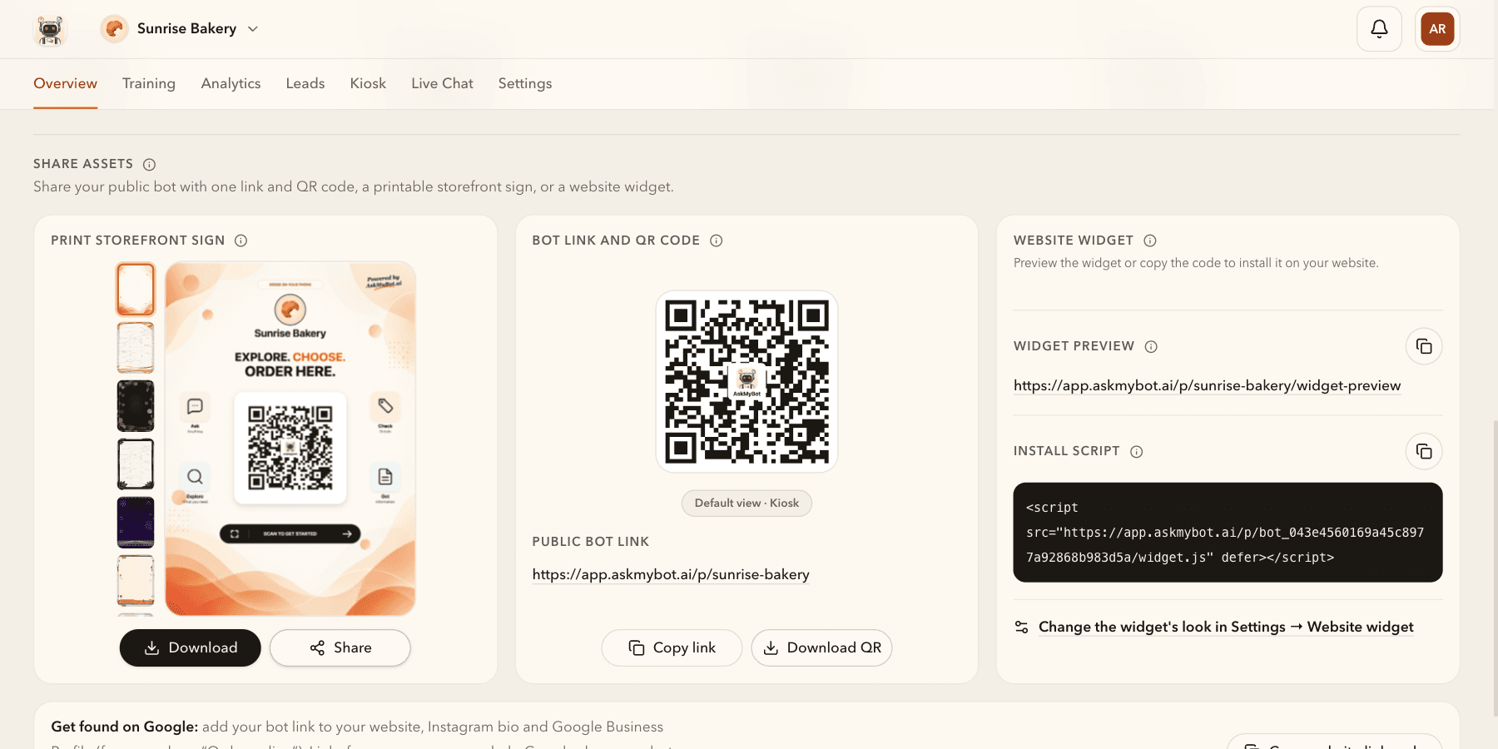1498x749 pixels.
Task: Share the storefront sign
Action: [x=340, y=647]
